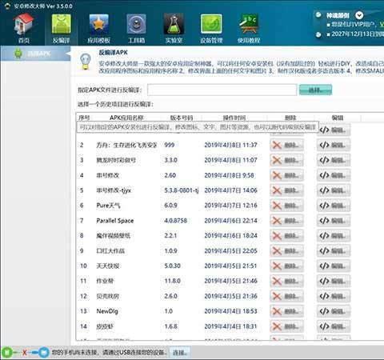
Task: Delete the 串号修改-tjyx entry
Action: point(286,190)
